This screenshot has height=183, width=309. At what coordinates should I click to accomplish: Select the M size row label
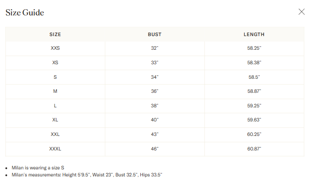click(x=55, y=91)
